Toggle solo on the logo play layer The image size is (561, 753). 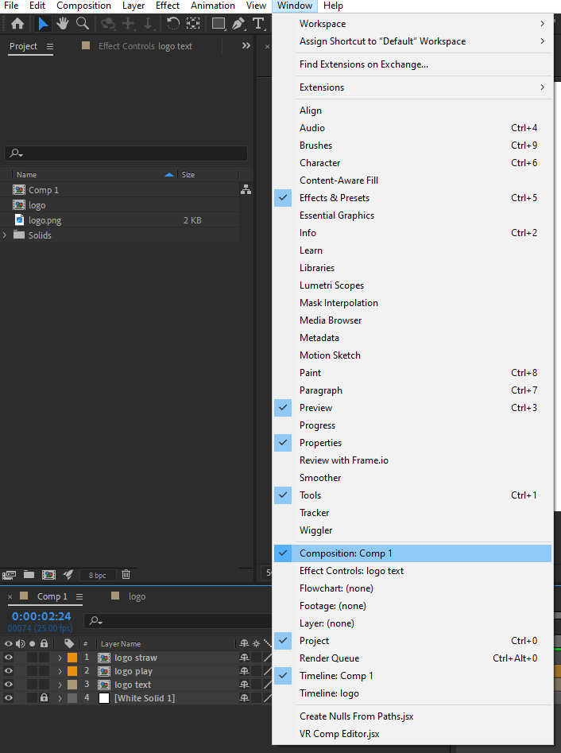[32, 671]
